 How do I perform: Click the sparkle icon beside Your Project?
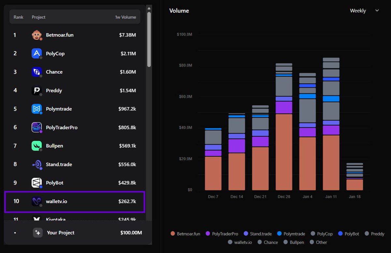pos(37,233)
